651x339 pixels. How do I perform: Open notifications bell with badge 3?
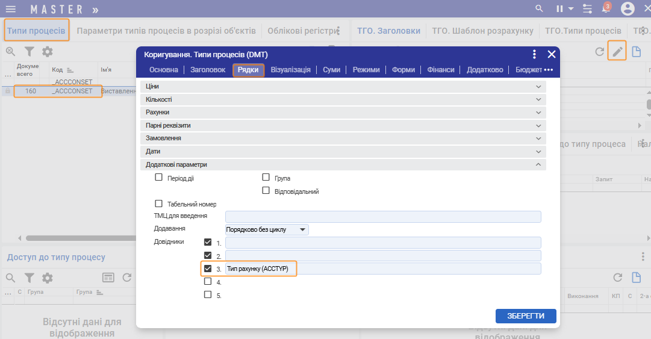[x=606, y=8]
